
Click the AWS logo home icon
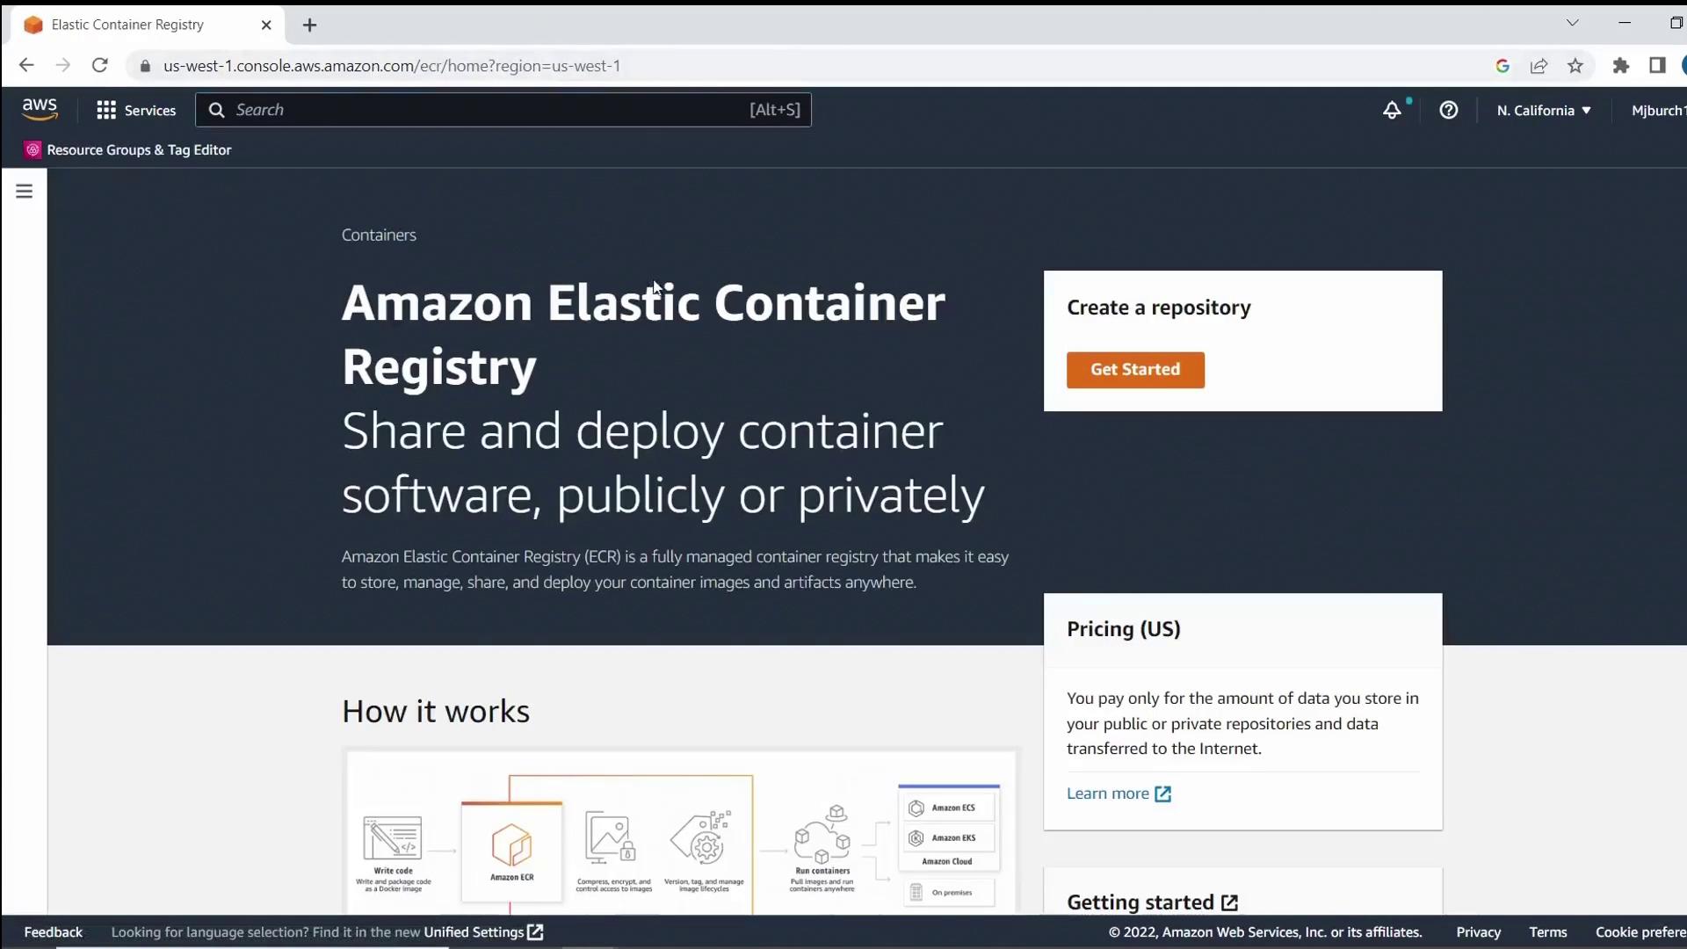tap(40, 109)
